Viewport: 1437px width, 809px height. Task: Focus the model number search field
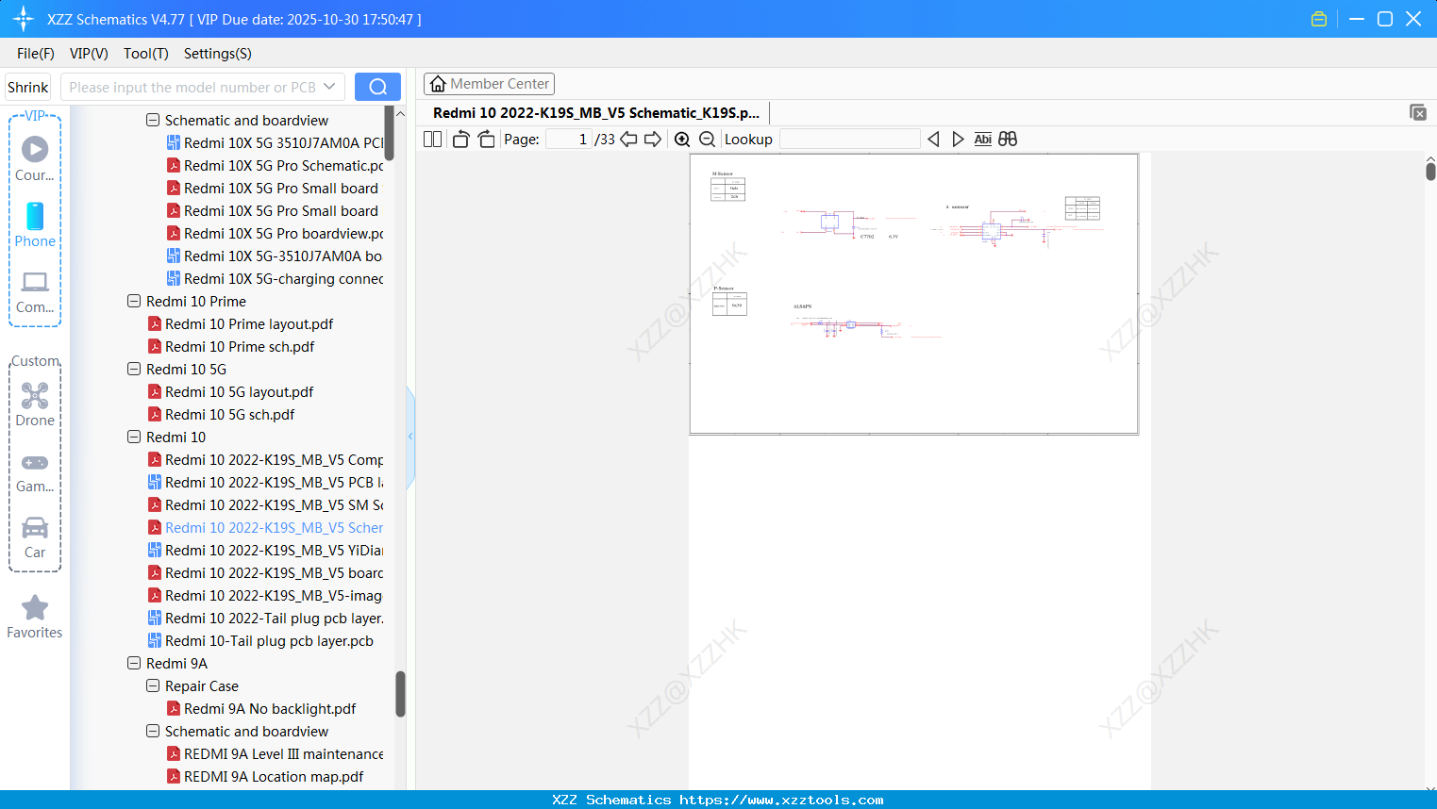(x=192, y=87)
